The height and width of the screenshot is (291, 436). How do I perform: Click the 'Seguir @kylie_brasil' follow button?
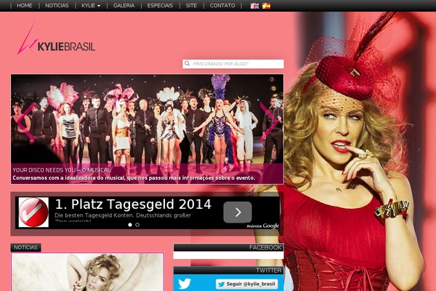246,284
